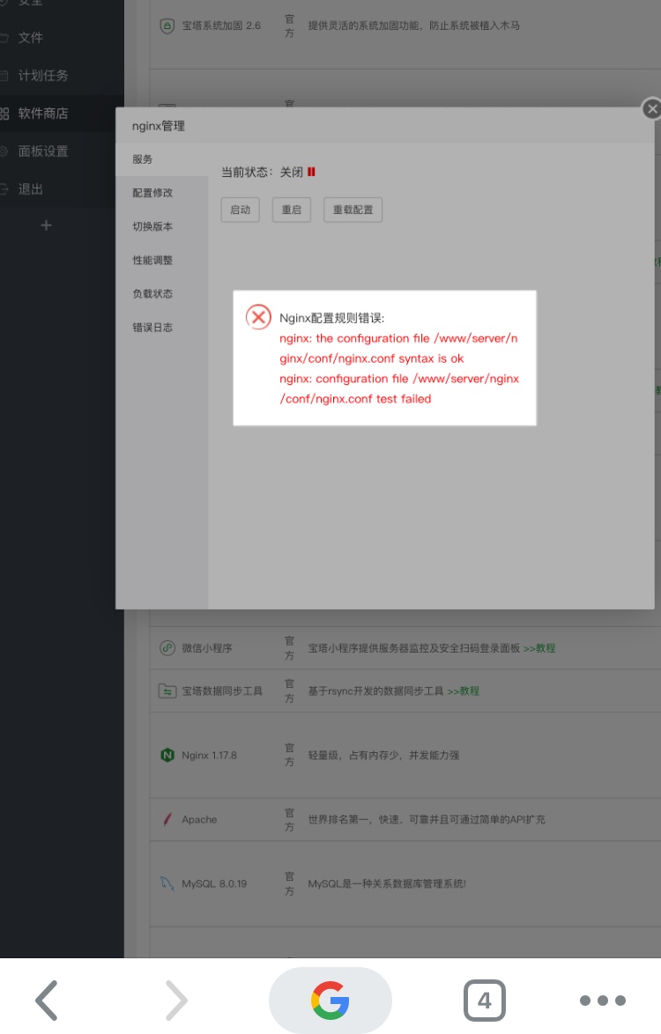Click the 重启 button
Viewport: 661px width, 1034px height.
click(292, 210)
